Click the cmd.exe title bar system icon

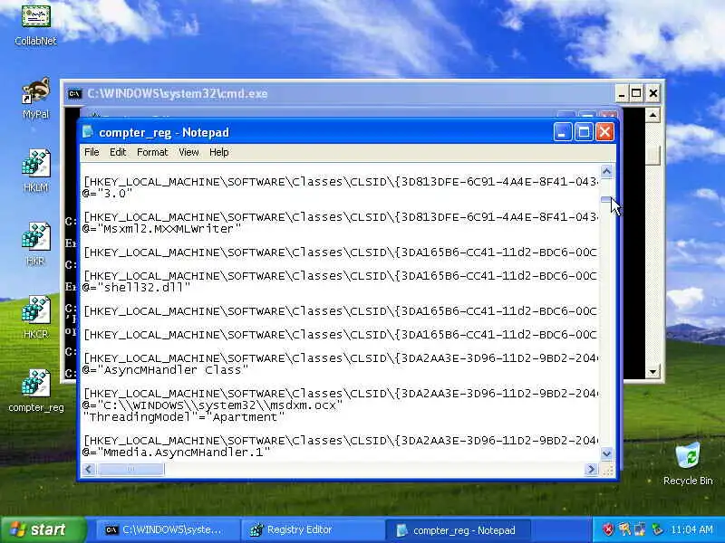point(74,94)
